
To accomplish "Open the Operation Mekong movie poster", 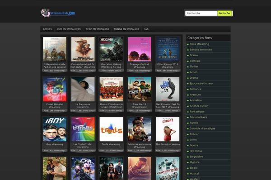I will pos(111,49).
